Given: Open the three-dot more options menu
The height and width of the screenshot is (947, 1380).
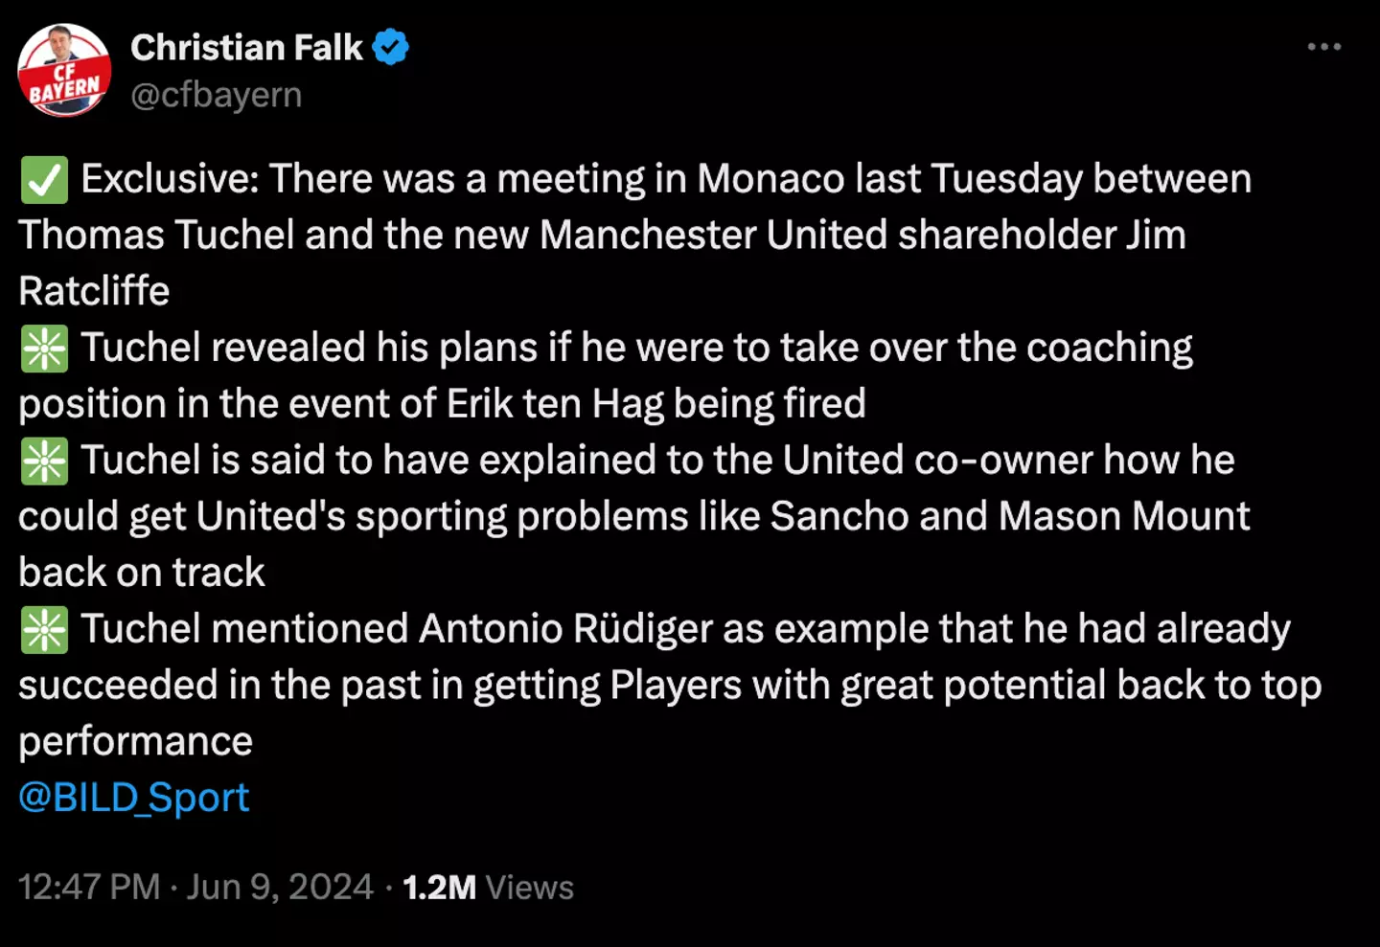Looking at the screenshot, I should pyautogui.click(x=1323, y=47).
